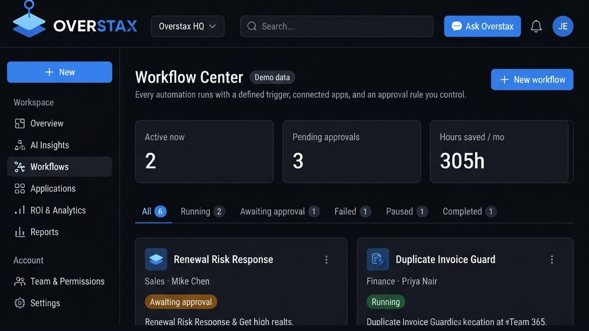
Task: Click the Overstax logo icon
Action: (x=29, y=20)
